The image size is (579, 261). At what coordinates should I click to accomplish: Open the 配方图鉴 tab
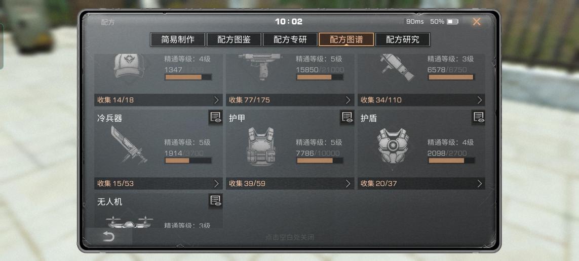[x=234, y=39]
